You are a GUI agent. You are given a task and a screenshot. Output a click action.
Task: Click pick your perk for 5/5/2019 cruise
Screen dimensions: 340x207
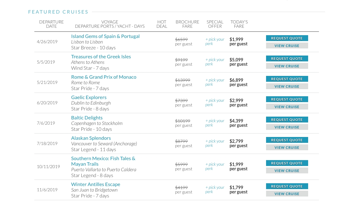click(x=215, y=62)
